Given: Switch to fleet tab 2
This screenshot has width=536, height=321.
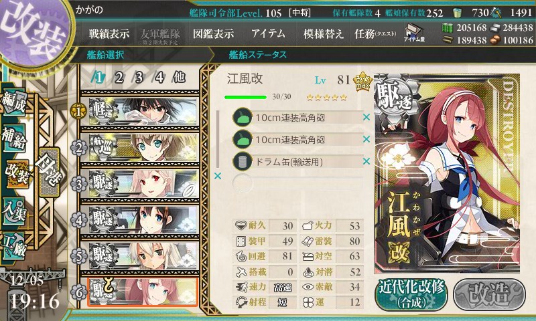Looking at the screenshot, I should coord(119,78).
